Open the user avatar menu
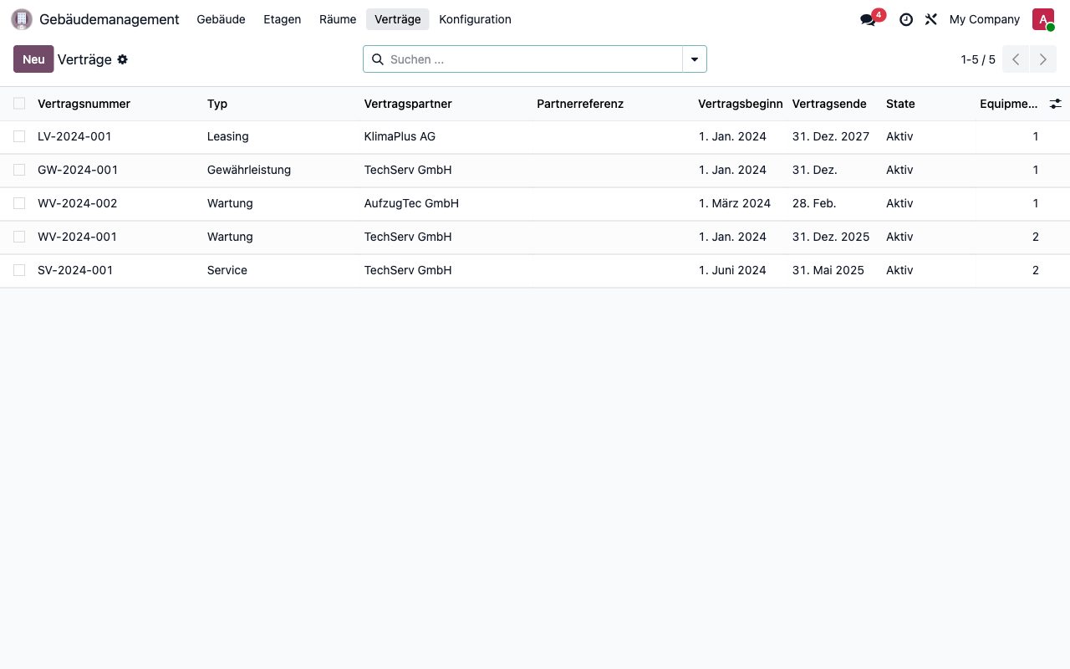 (x=1043, y=19)
